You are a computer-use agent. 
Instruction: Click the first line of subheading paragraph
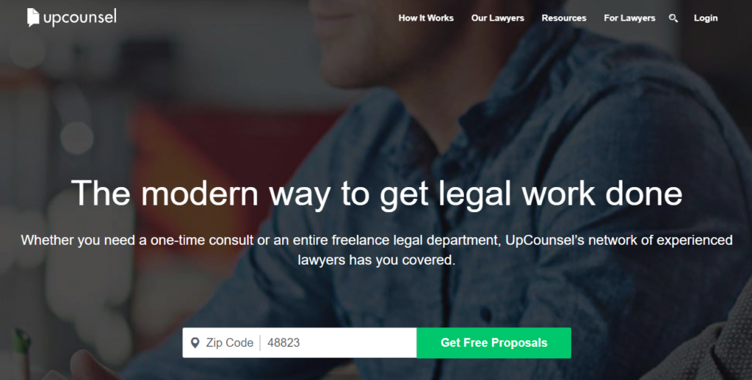[377, 240]
